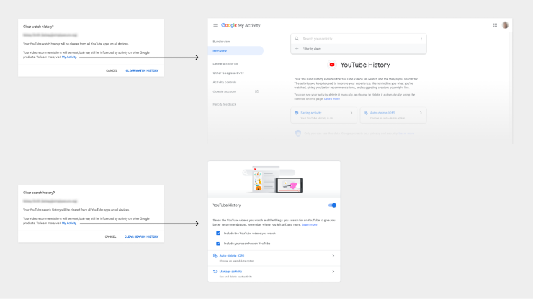Viewport: 533px width, 299px height.
Task: Expand Manage activity row chevron
Action: click(333, 272)
